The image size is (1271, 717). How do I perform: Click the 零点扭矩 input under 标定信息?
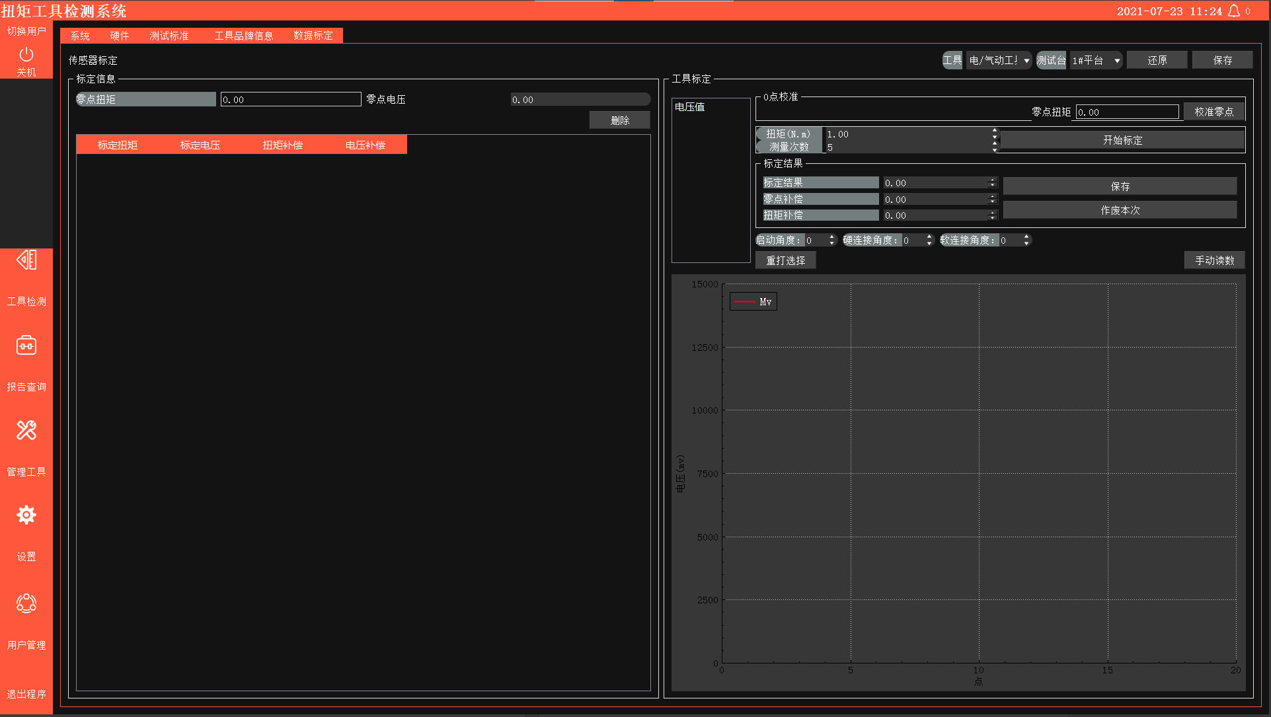tap(291, 100)
